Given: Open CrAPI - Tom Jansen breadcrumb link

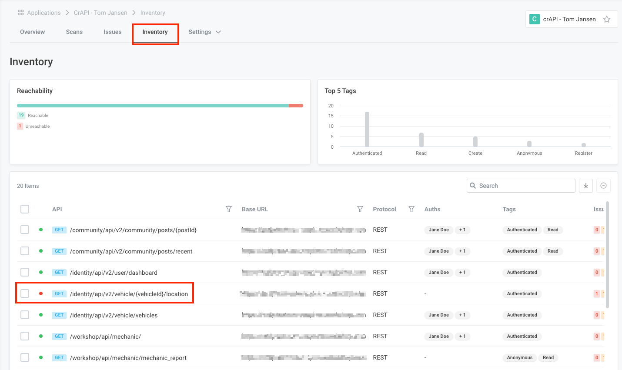Looking at the screenshot, I should pyautogui.click(x=100, y=13).
